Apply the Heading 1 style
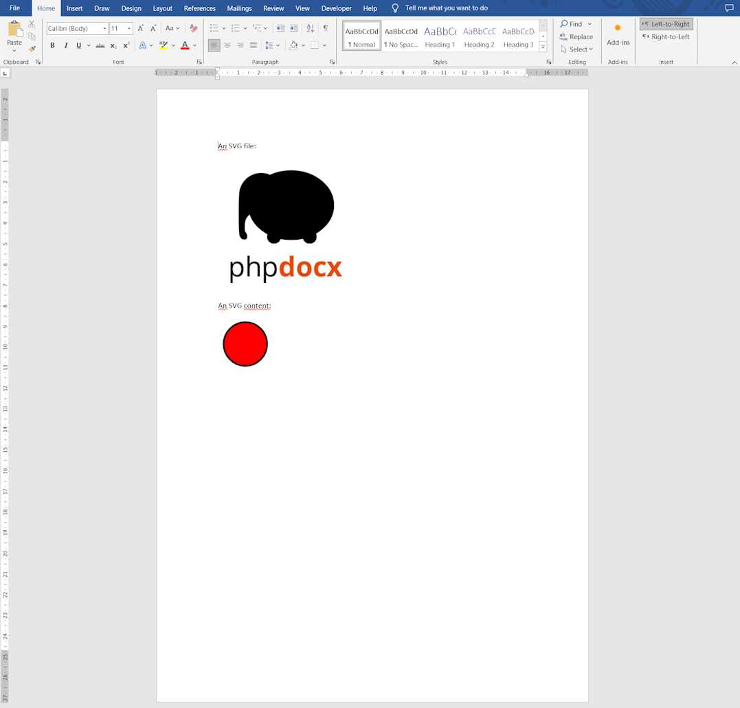Viewport: 740px width, 708px height. [440, 36]
